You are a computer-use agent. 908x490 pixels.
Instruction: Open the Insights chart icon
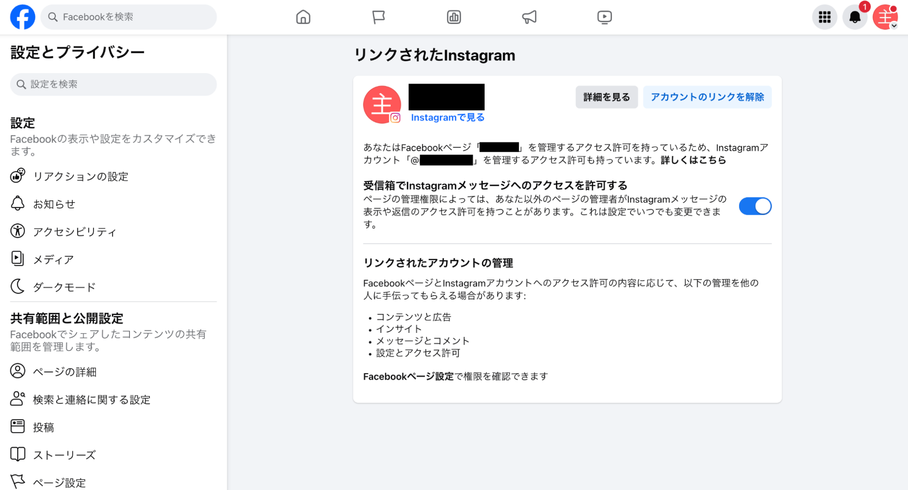pyautogui.click(x=454, y=17)
